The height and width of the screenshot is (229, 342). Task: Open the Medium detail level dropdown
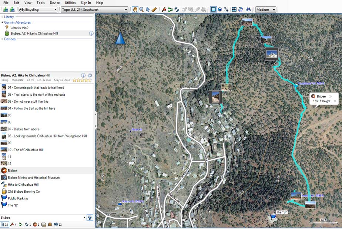click(266, 10)
